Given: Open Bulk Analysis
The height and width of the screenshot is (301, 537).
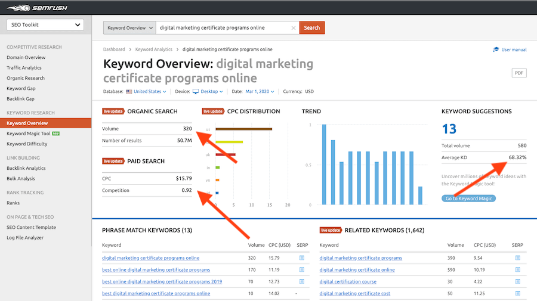Looking at the screenshot, I should click(x=21, y=178).
